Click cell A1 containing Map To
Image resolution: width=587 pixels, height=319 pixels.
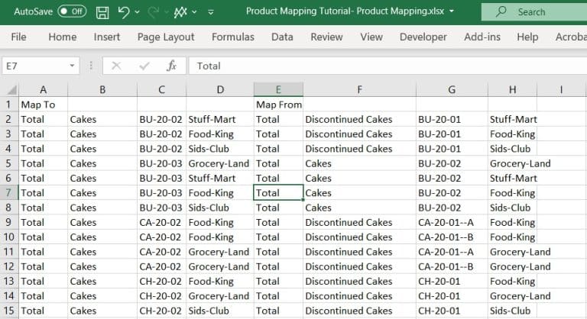click(x=43, y=105)
